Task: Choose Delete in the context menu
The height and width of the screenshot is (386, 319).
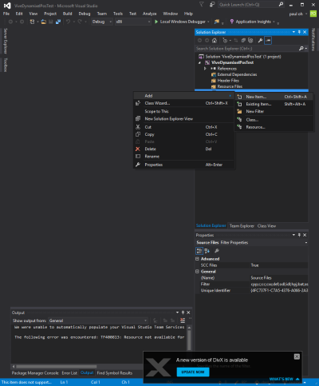Action: pyautogui.click(x=183, y=149)
